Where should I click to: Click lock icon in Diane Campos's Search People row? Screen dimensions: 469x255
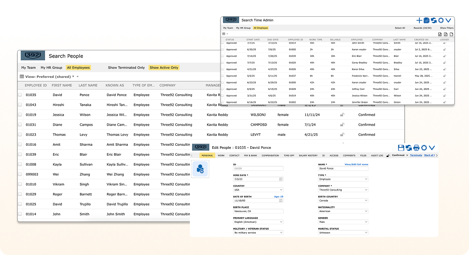coord(342,125)
